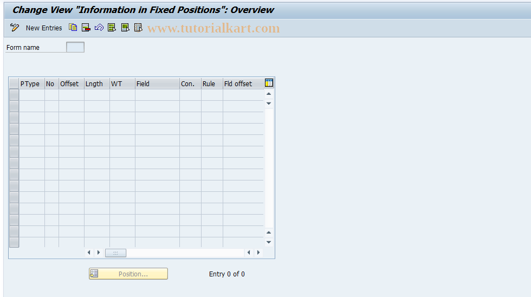This screenshot has width=531, height=297.
Task: Toggle display/change mode pencil icon
Action: pyautogui.click(x=15, y=28)
